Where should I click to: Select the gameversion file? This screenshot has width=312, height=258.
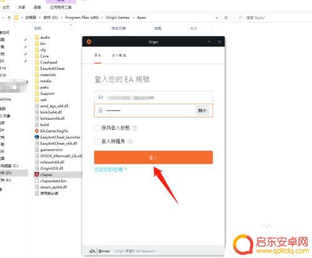coord(49,150)
